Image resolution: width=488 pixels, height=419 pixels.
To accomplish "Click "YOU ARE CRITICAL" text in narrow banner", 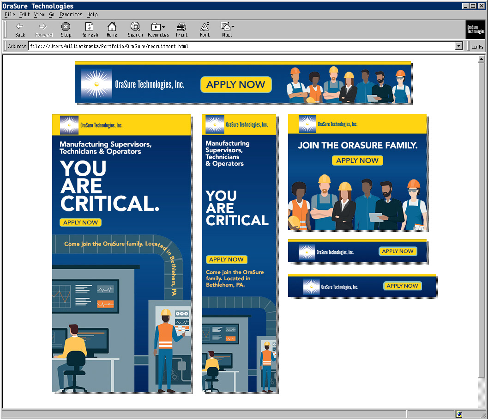I will click(237, 208).
